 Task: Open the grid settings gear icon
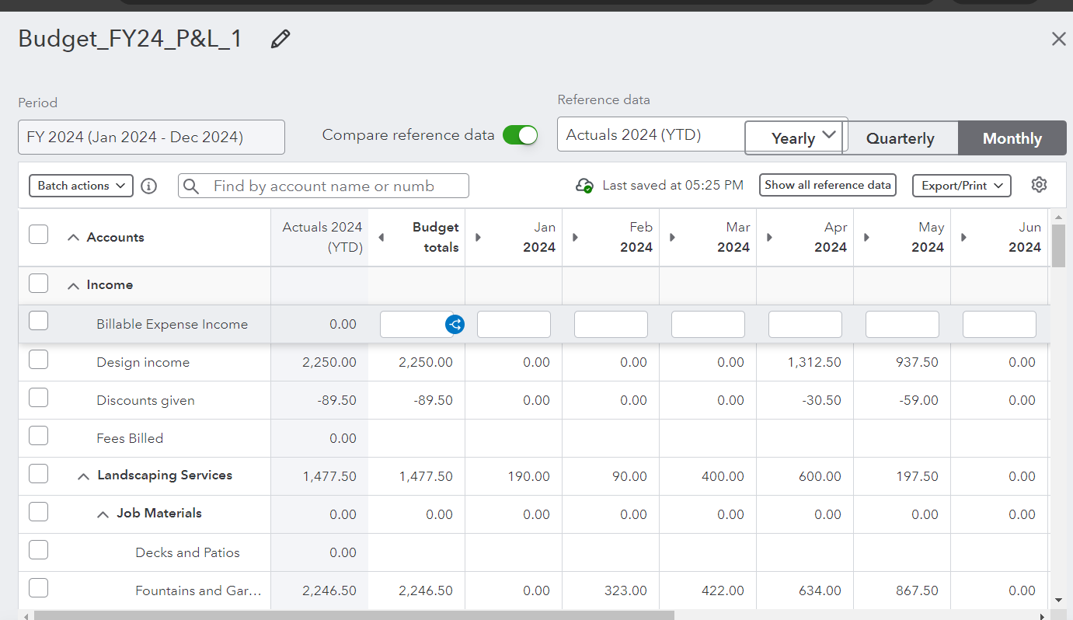coord(1039,185)
